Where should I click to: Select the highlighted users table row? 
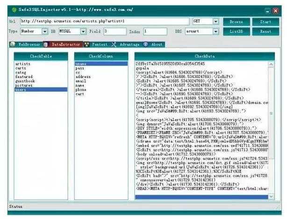(x=41, y=90)
